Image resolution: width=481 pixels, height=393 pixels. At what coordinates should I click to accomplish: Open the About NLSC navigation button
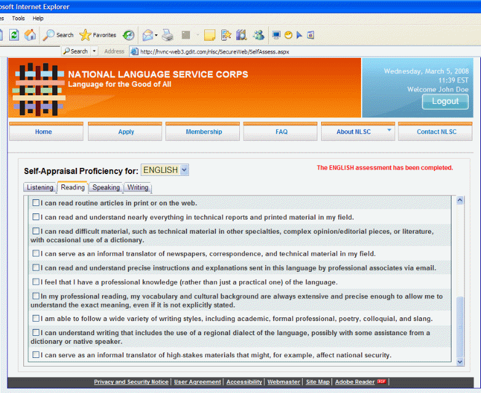click(x=358, y=132)
